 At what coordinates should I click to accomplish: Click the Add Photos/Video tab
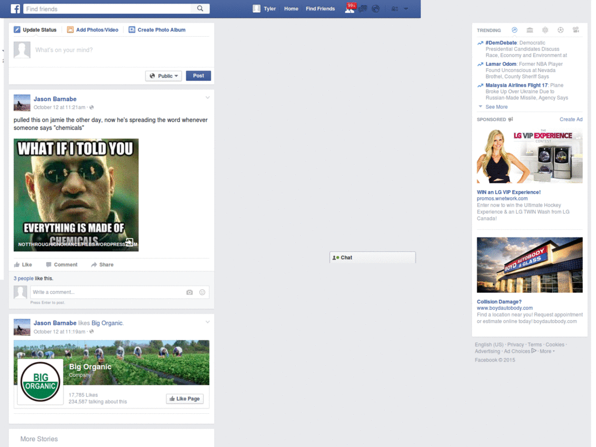[93, 30]
